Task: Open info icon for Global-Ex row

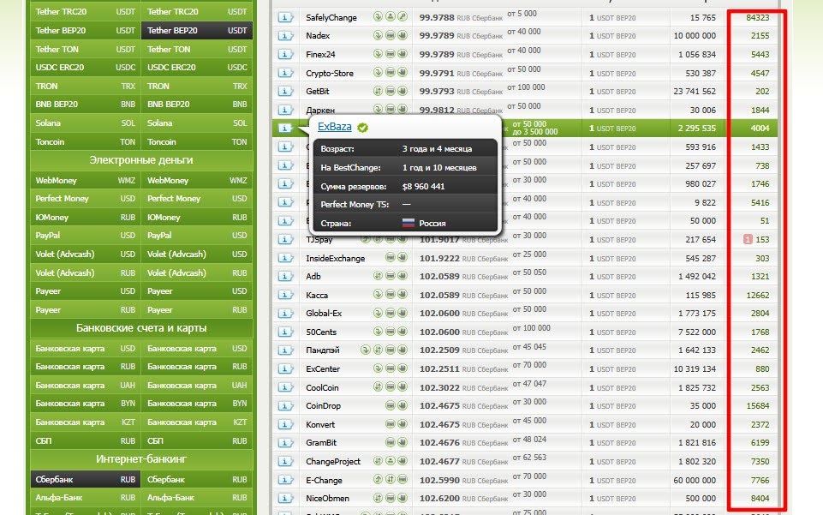Action: (x=285, y=314)
